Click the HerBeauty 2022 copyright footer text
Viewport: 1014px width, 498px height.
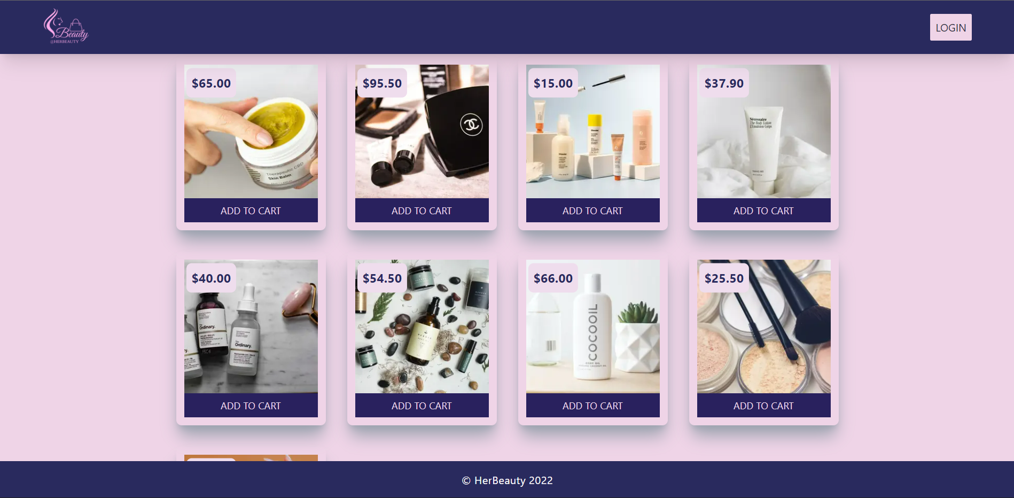pos(507,480)
